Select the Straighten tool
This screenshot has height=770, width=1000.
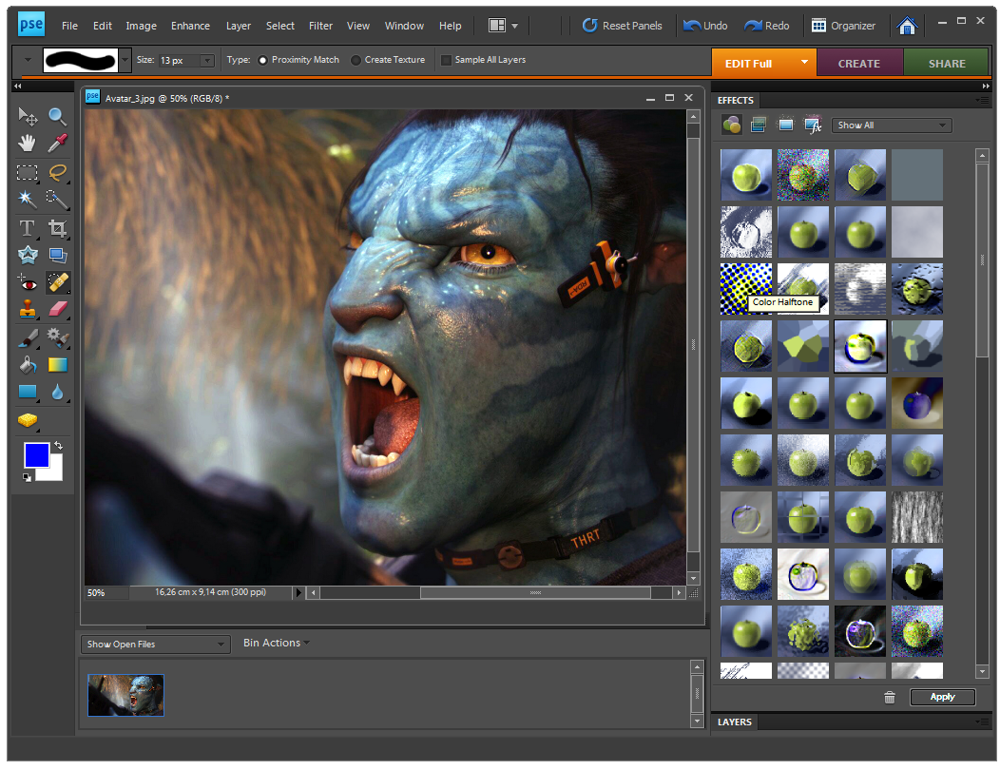pos(57,255)
